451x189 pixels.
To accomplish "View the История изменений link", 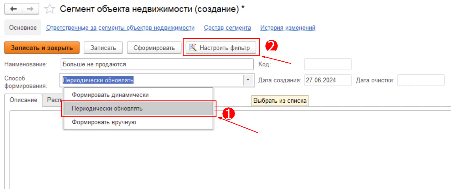I will [288, 28].
